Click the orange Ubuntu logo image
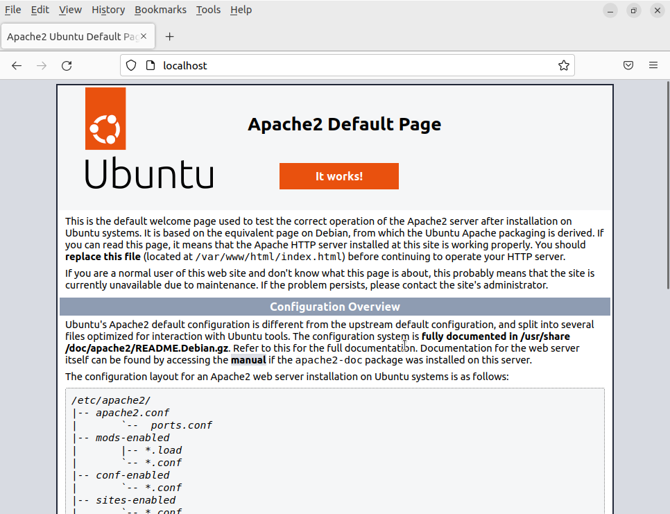This screenshot has height=514, width=670. 105,119
